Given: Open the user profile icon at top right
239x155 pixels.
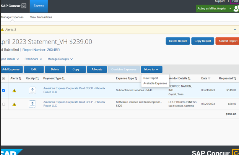Looking at the screenshot, I should [x=236, y=9].
